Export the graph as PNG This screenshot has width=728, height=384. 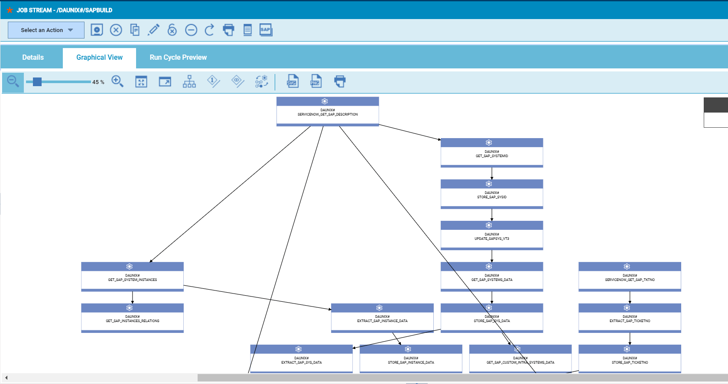click(315, 81)
